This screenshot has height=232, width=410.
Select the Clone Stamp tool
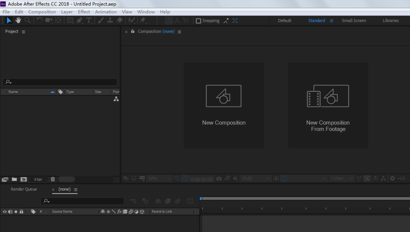[x=110, y=20]
